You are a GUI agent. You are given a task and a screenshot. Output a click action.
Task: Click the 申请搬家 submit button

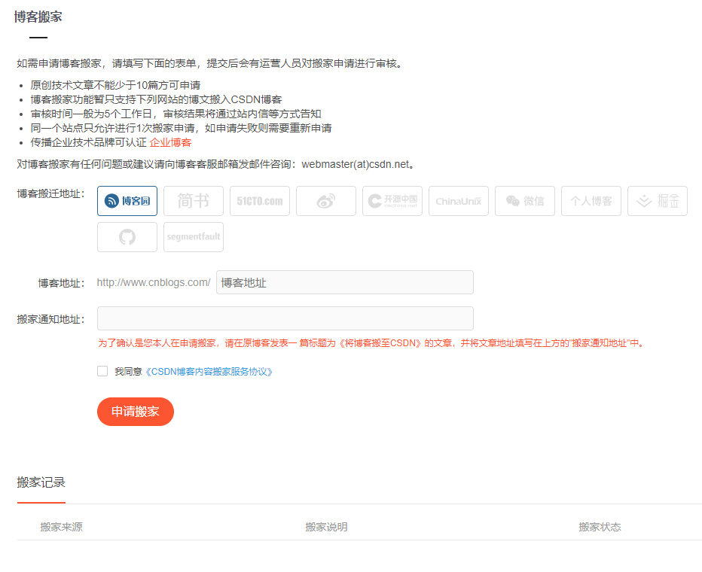click(135, 411)
